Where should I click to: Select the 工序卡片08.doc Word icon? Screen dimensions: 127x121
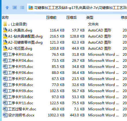(5, 85)
